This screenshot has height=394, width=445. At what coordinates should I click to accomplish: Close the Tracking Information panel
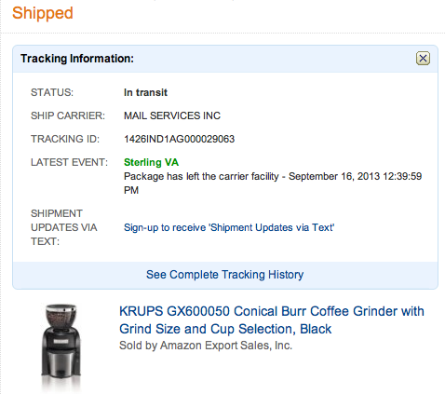tap(423, 59)
